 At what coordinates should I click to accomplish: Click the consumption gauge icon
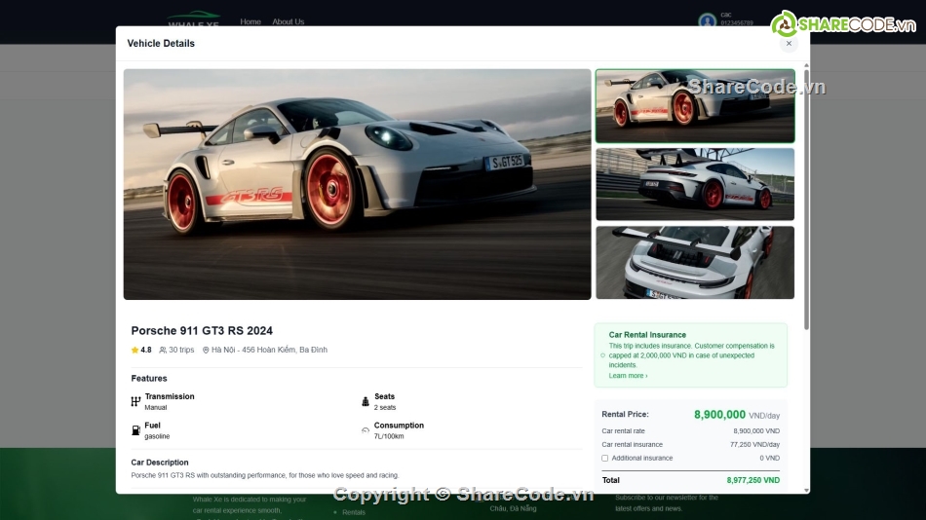click(x=366, y=430)
